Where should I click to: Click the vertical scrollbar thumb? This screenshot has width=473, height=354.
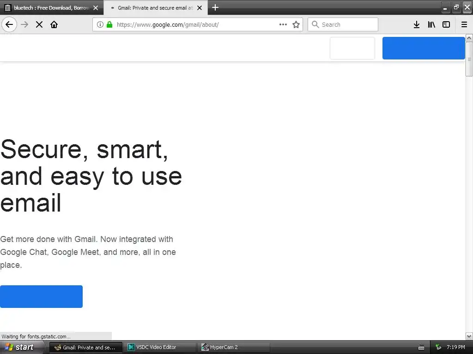click(x=469, y=59)
